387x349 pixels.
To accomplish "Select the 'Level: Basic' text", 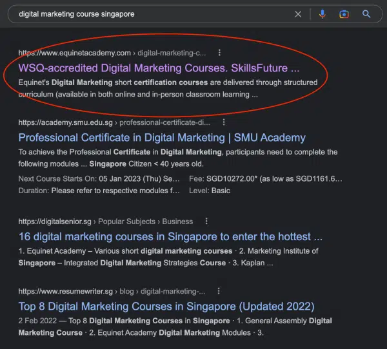I will coord(210,191).
